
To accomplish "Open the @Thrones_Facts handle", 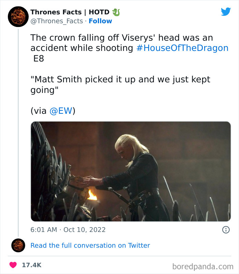I will pyautogui.click(x=57, y=21).
